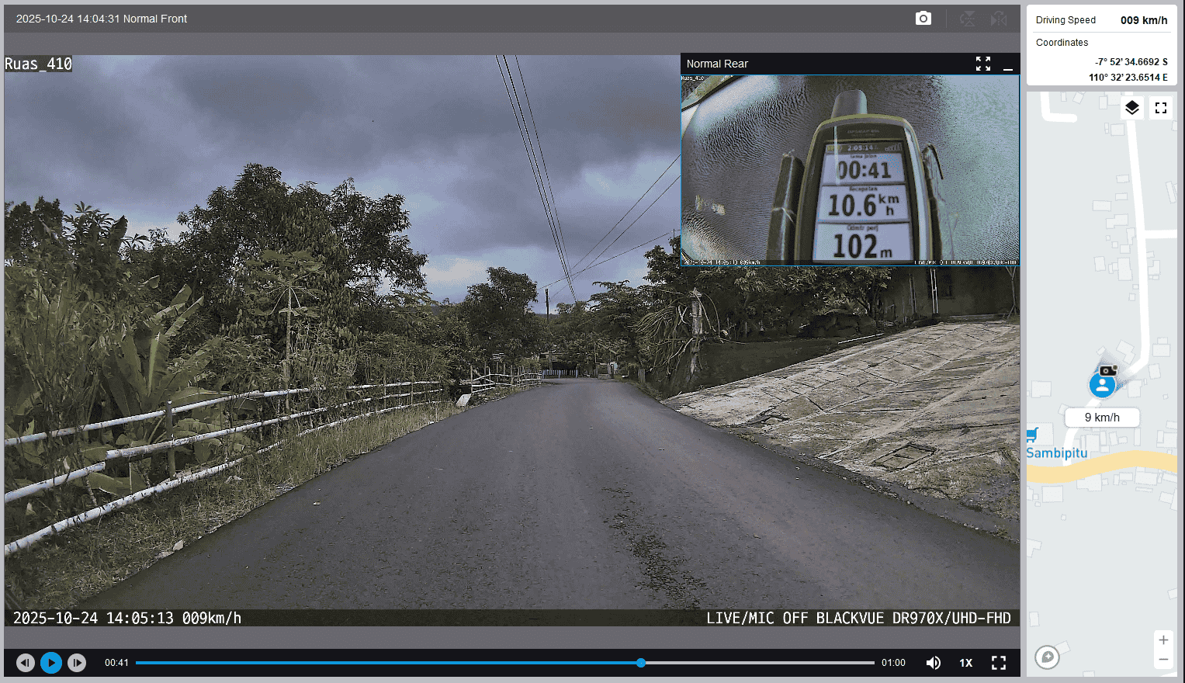Expand the Normal Rear view to fullscreen
1185x683 pixels.
983,64
